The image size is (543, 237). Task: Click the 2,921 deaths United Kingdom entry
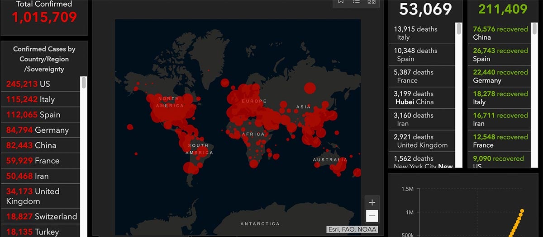tap(422, 141)
